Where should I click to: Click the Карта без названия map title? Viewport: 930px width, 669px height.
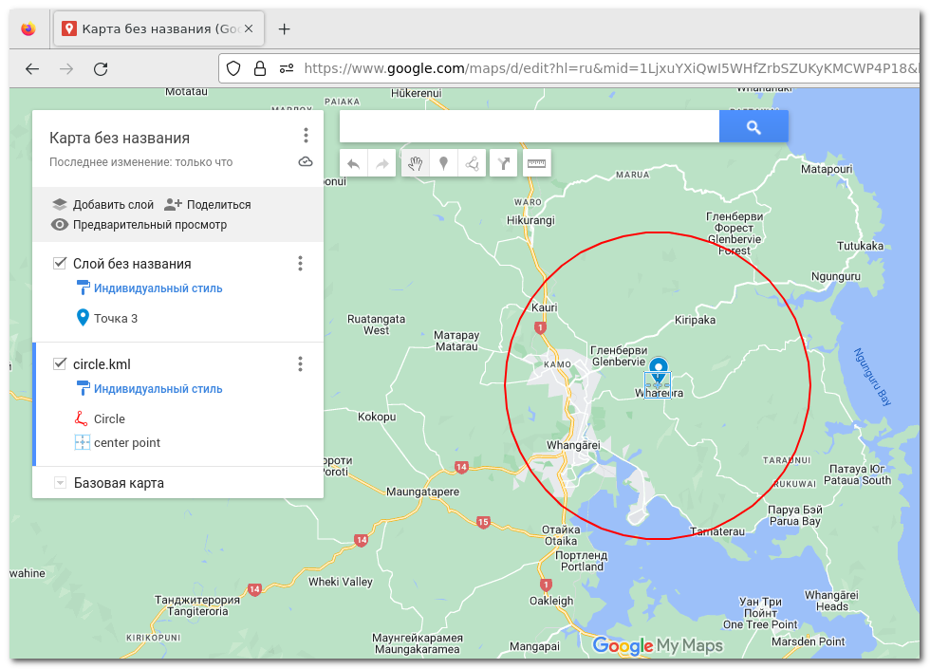(x=120, y=139)
